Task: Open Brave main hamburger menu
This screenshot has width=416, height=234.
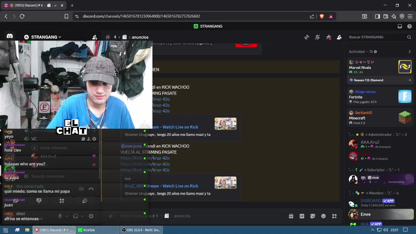Action: click(x=410, y=16)
